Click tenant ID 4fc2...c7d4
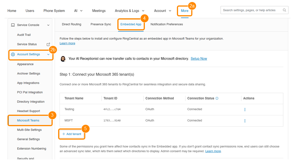 [x=112, y=109]
